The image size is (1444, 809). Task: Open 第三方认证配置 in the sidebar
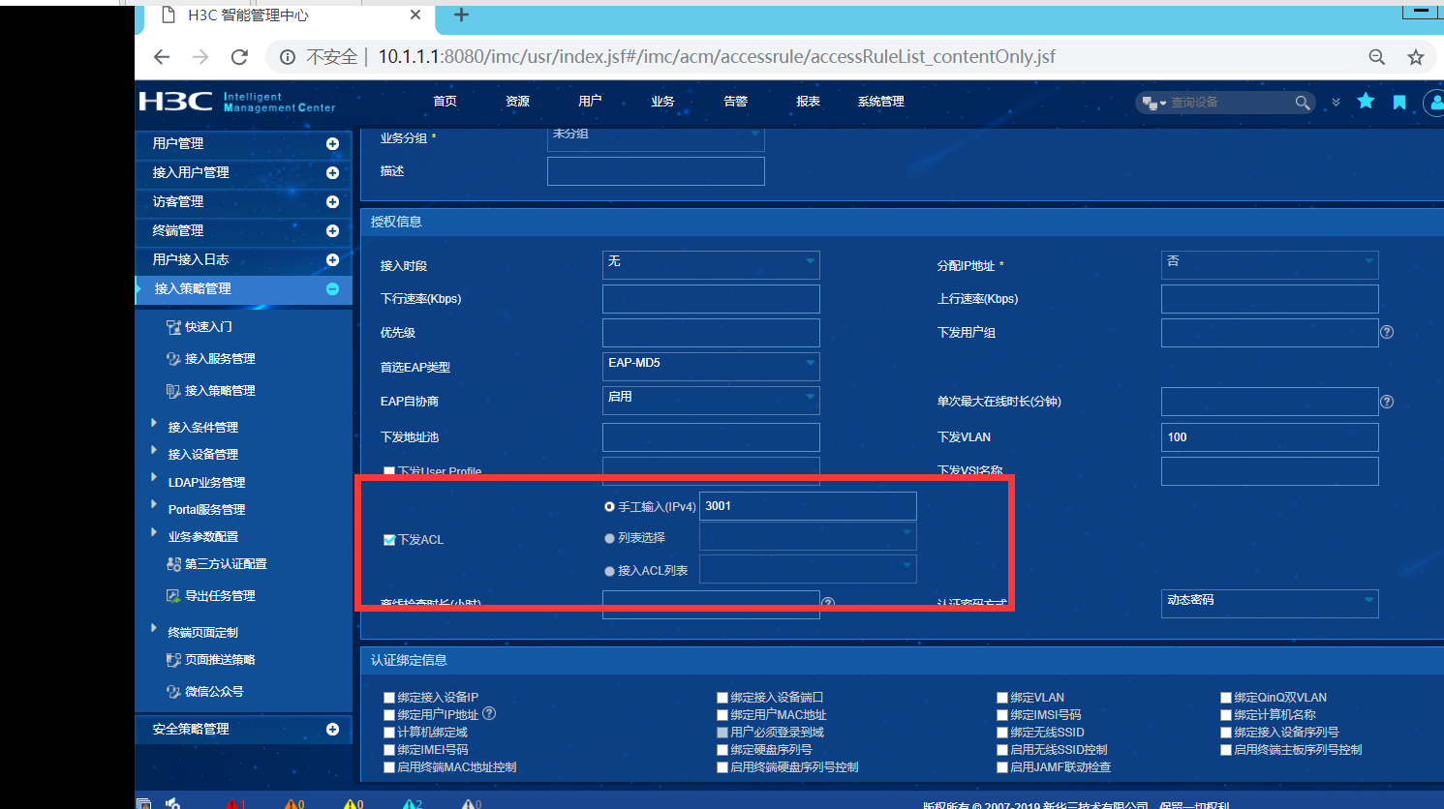coord(226,564)
